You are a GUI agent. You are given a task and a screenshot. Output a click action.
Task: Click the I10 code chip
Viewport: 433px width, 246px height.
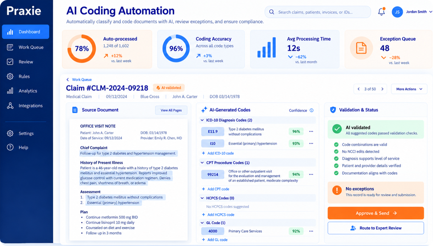[x=213, y=143]
